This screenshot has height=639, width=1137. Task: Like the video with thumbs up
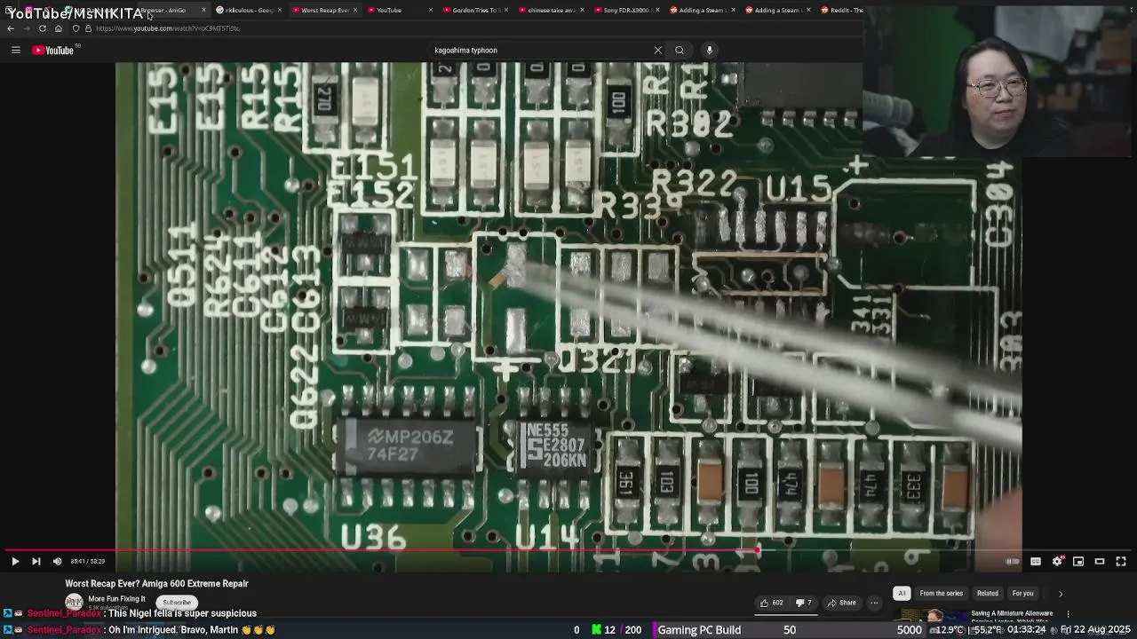click(x=771, y=603)
